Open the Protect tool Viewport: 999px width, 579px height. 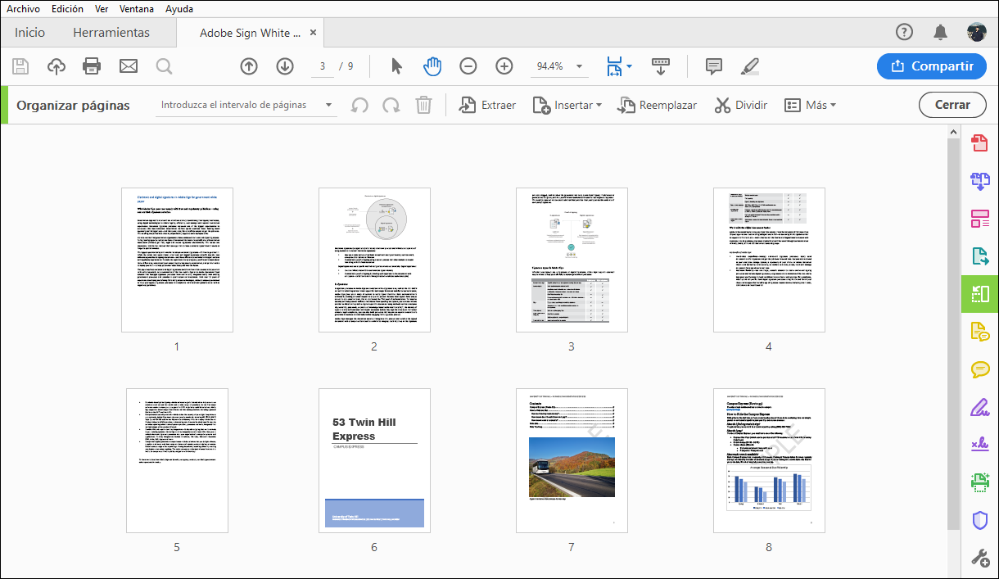click(979, 518)
